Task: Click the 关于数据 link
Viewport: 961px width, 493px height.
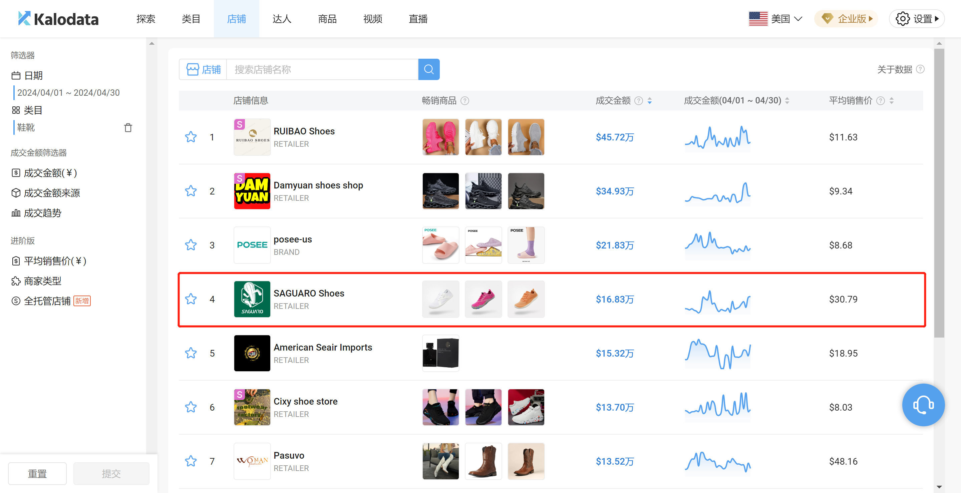Action: tap(894, 69)
